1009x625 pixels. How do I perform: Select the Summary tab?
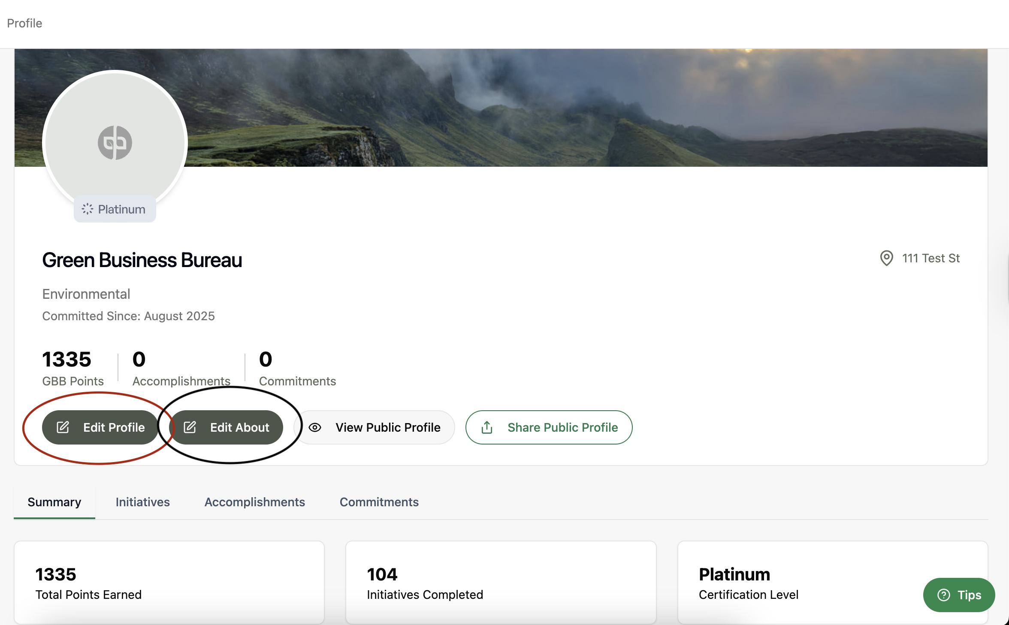click(54, 502)
